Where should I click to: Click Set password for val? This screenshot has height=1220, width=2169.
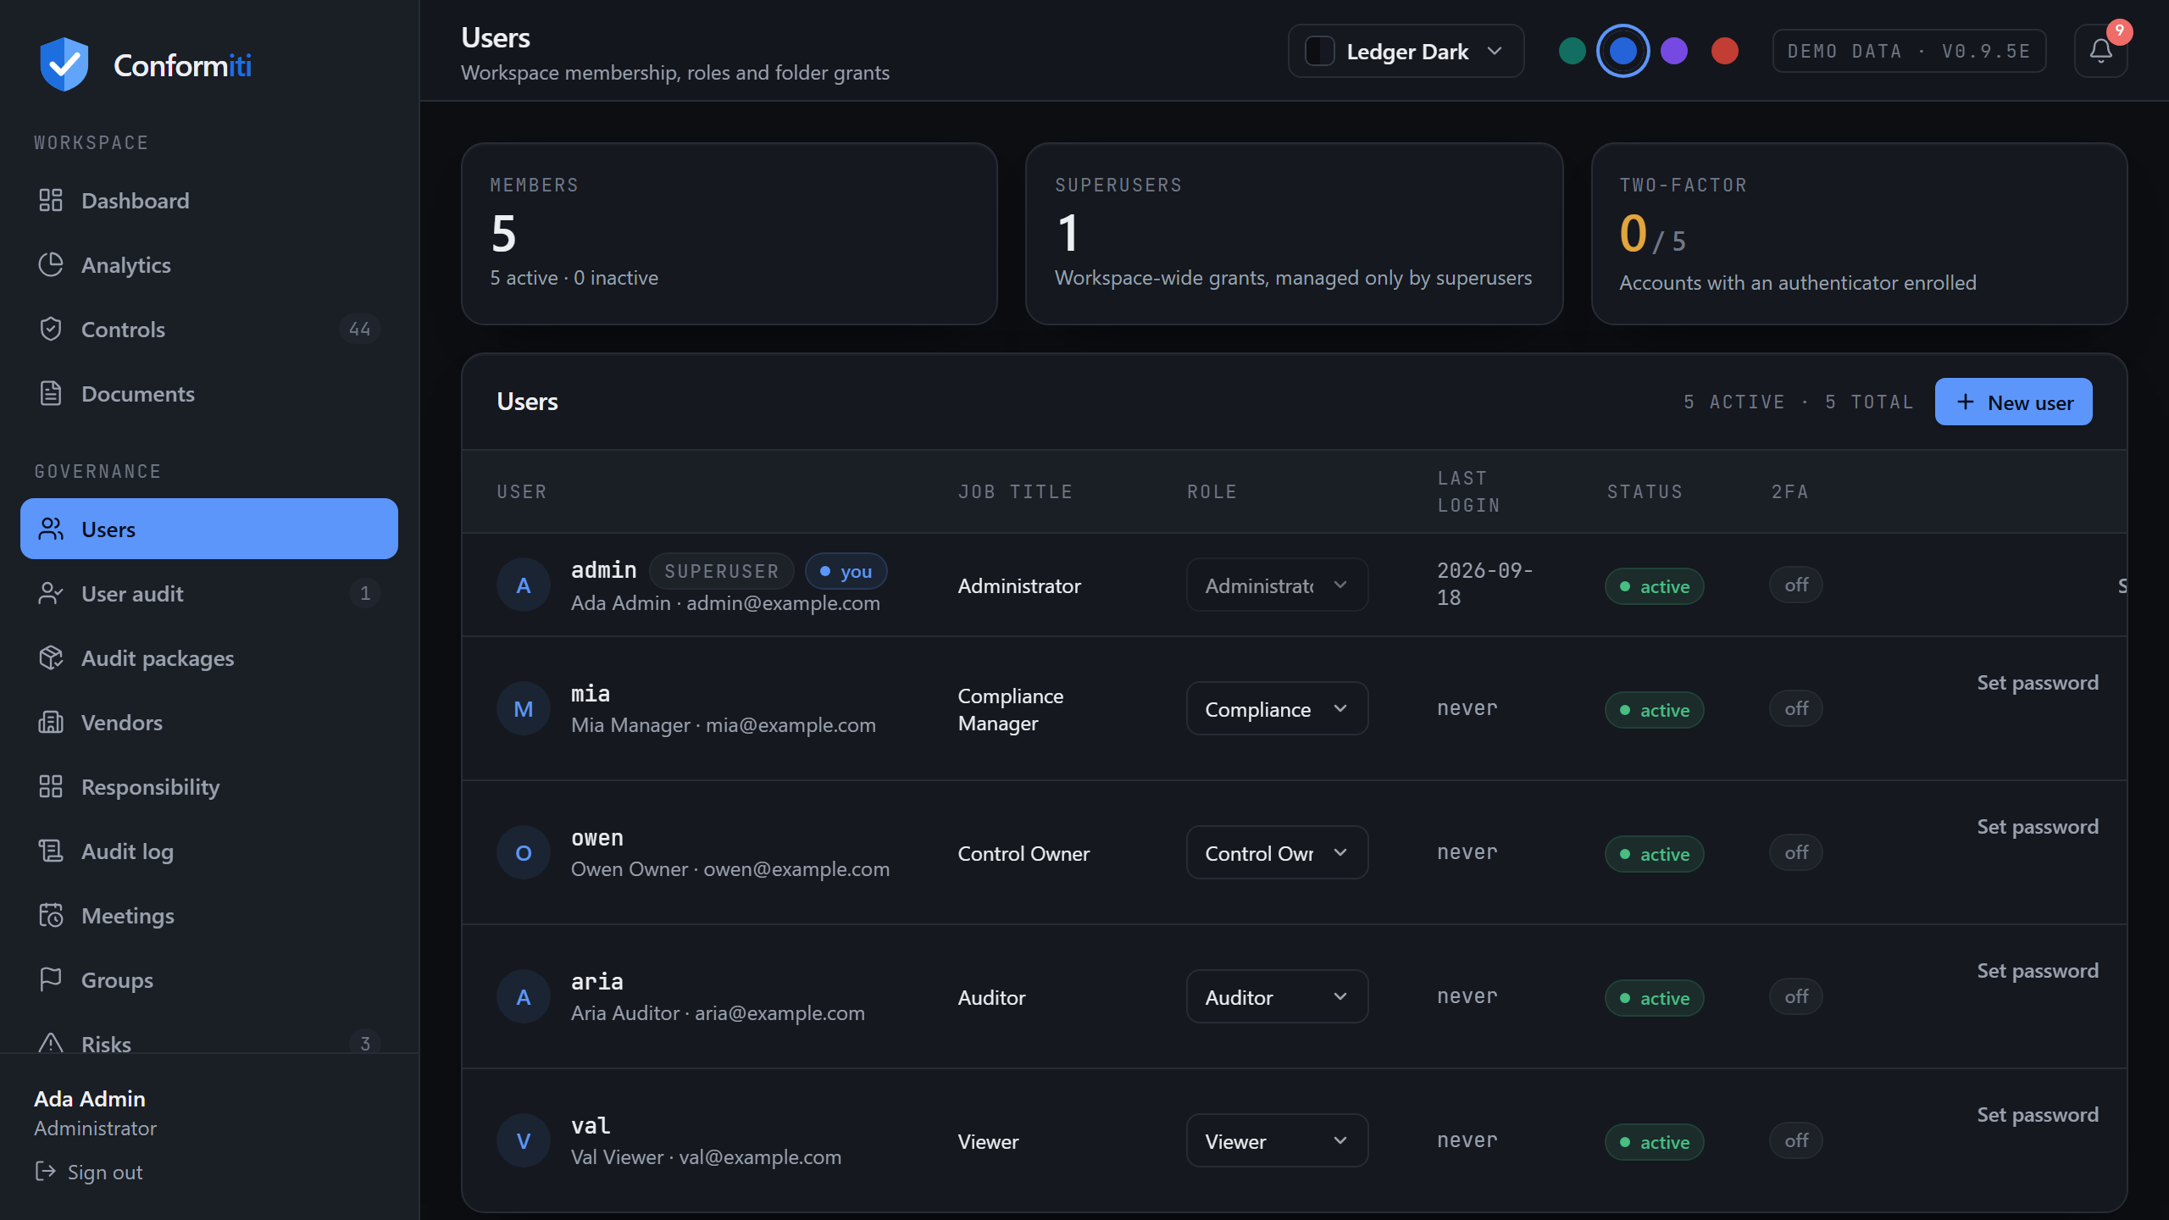(2037, 1115)
